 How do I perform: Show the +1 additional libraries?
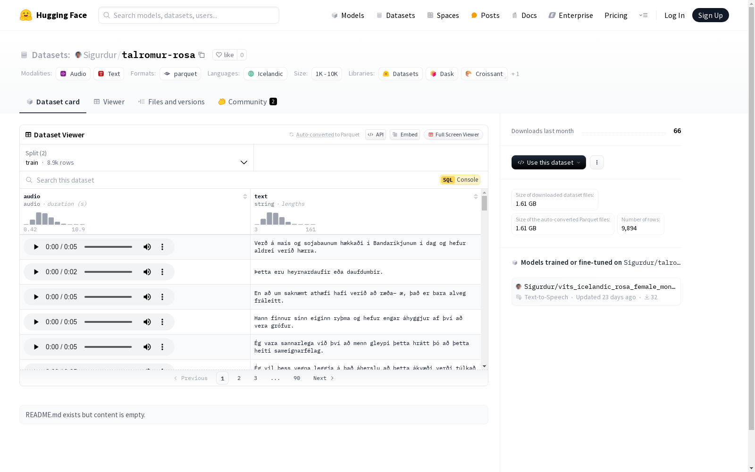click(x=515, y=74)
